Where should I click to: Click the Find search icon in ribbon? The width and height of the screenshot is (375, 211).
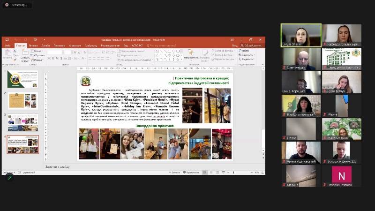point(240,51)
